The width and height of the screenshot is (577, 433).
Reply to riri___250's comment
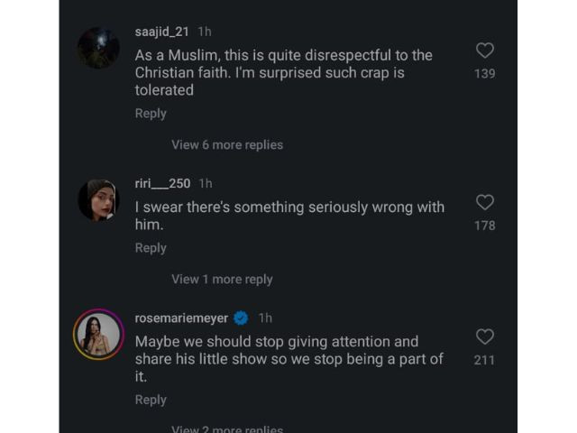[151, 247]
